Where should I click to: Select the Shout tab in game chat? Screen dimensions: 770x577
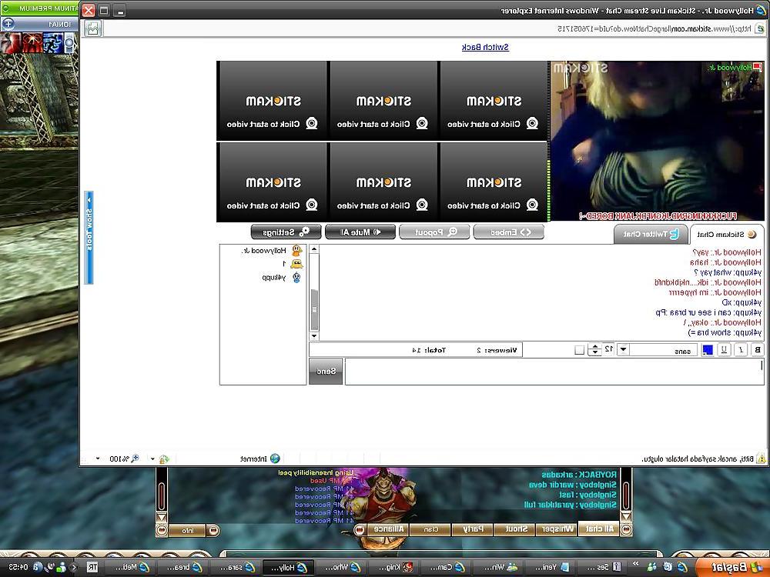[516, 529]
